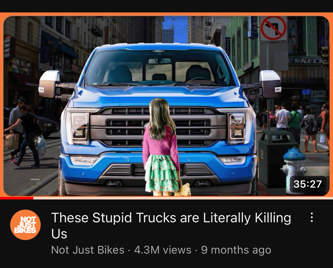Click the Ford logo above the windshield

click(x=158, y=51)
